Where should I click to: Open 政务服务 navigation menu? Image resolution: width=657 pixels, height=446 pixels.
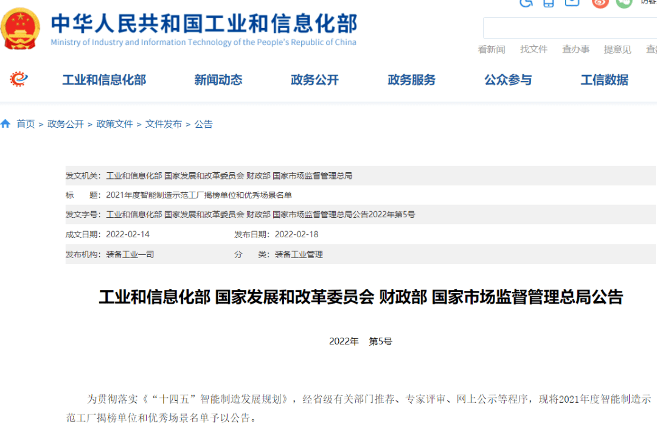(411, 80)
